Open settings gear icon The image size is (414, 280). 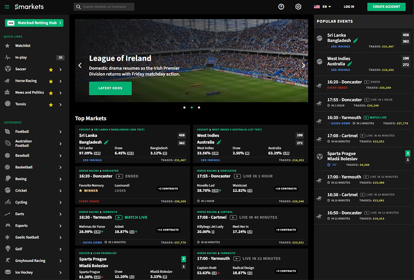coord(298,7)
